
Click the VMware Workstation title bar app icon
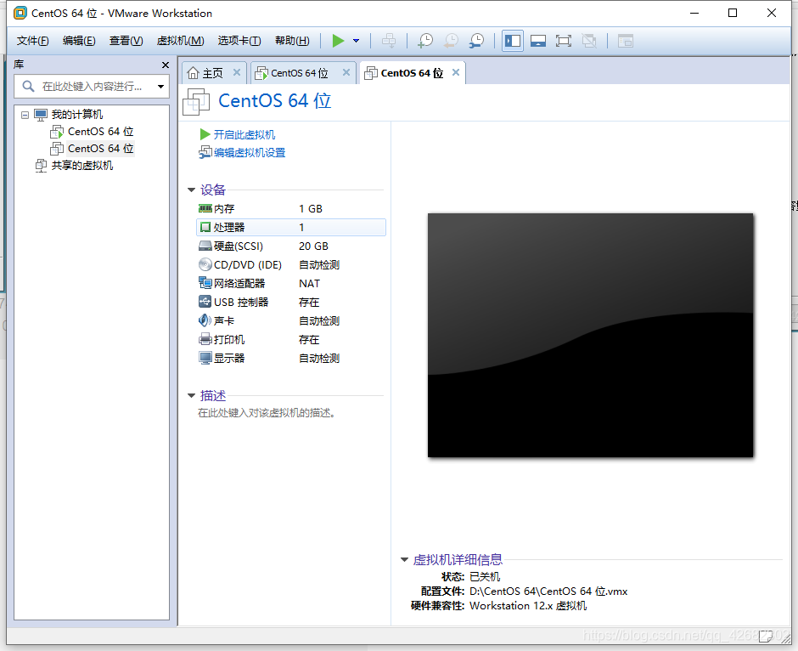tap(20, 13)
